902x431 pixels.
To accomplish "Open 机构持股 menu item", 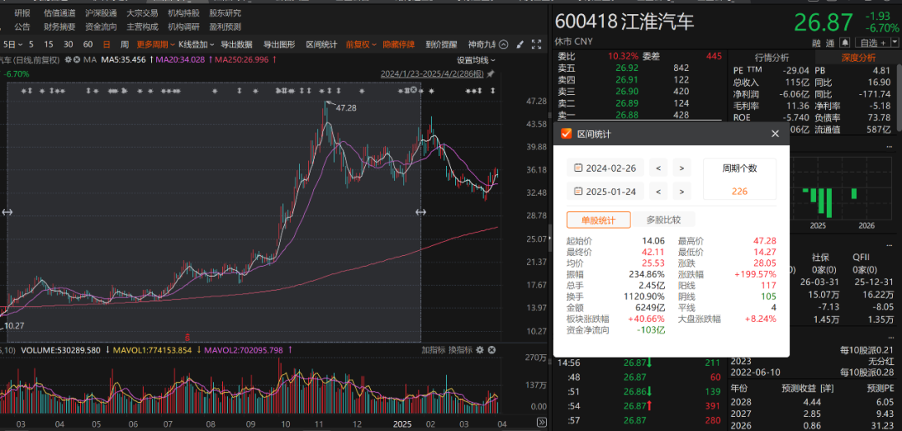I will [184, 13].
